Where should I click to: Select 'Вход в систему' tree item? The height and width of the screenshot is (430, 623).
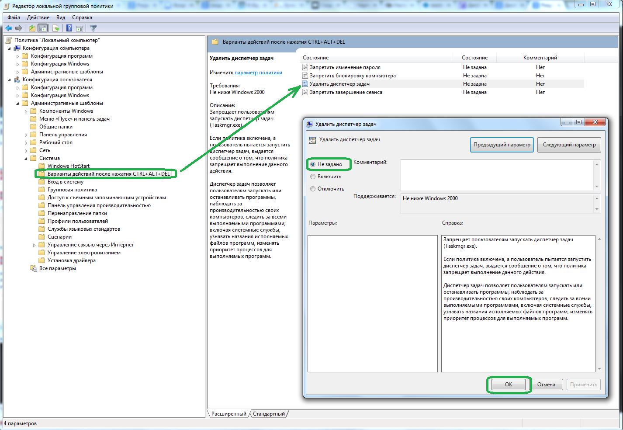point(66,182)
